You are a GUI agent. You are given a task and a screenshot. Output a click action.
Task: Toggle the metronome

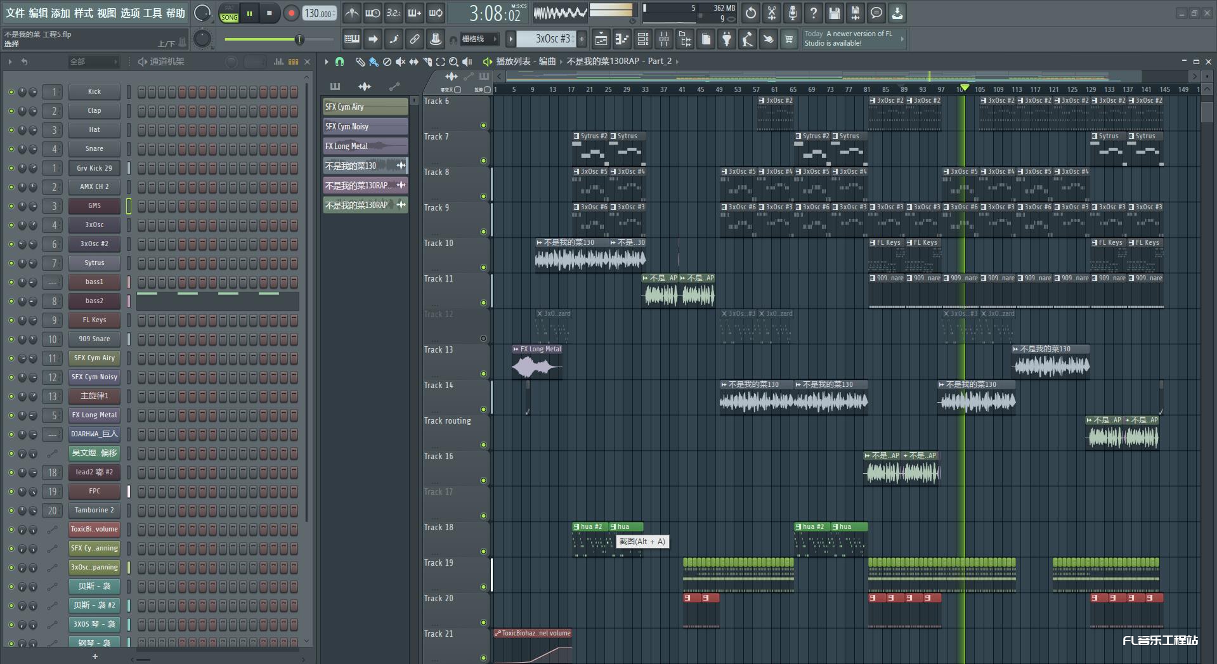pos(351,13)
